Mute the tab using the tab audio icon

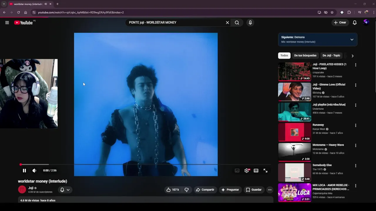(46, 4)
